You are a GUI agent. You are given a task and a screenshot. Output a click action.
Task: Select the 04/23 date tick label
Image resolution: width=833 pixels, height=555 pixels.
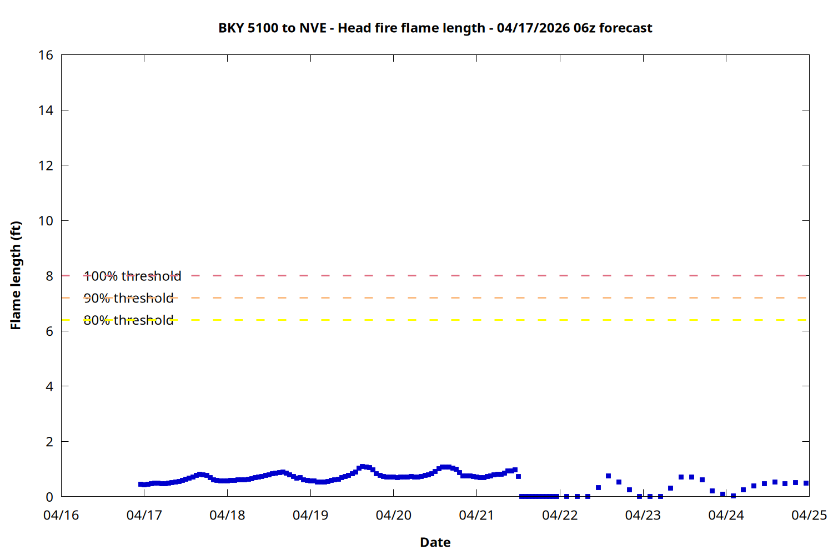click(x=643, y=516)
